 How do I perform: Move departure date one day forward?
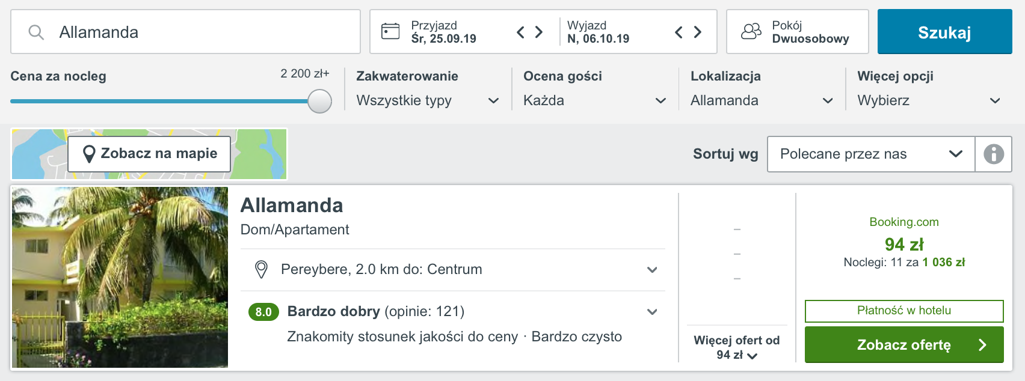(698, 32)
